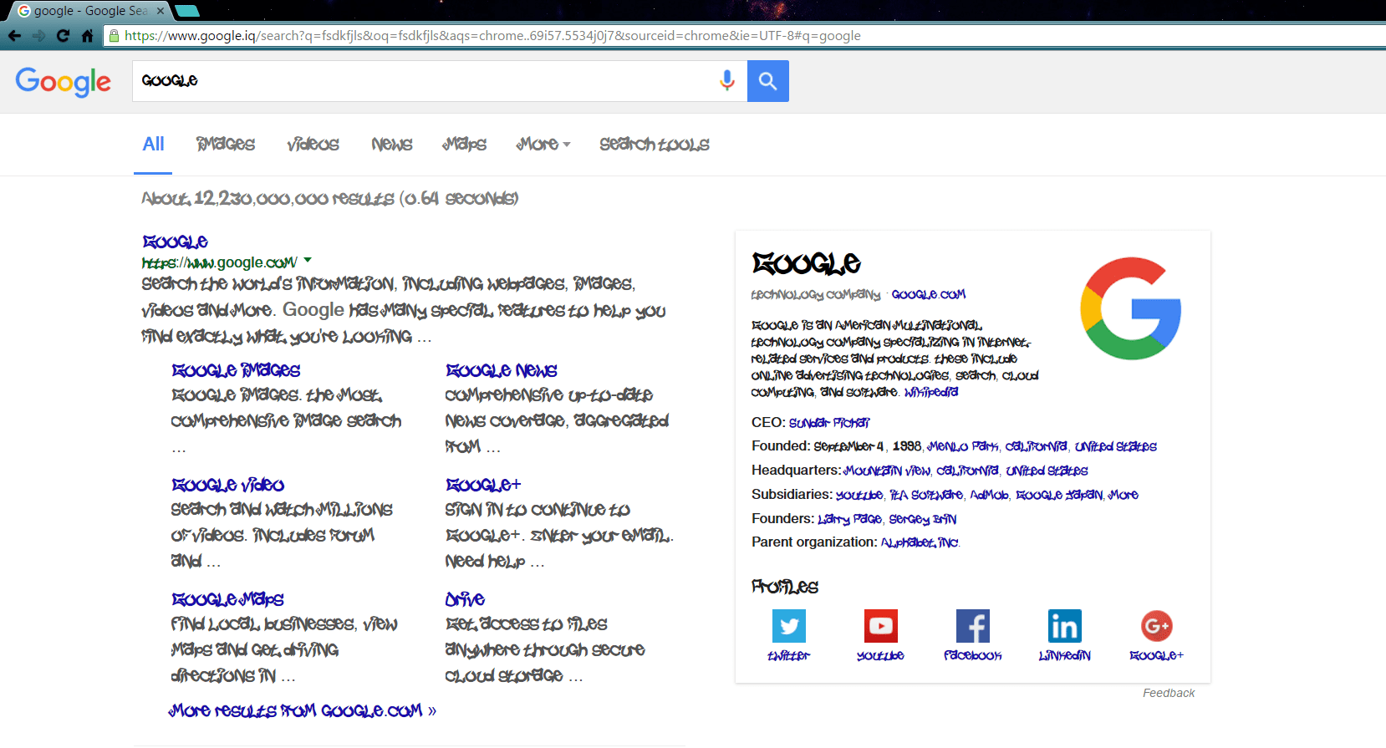
Task: Open the Facebook profile icon
Action: [973, 626]
